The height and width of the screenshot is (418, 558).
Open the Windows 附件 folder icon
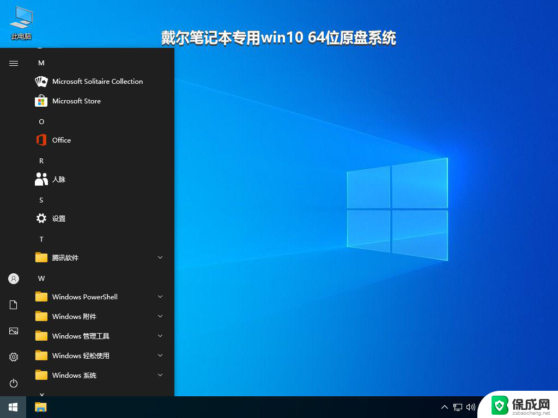[x=41, y=316]
